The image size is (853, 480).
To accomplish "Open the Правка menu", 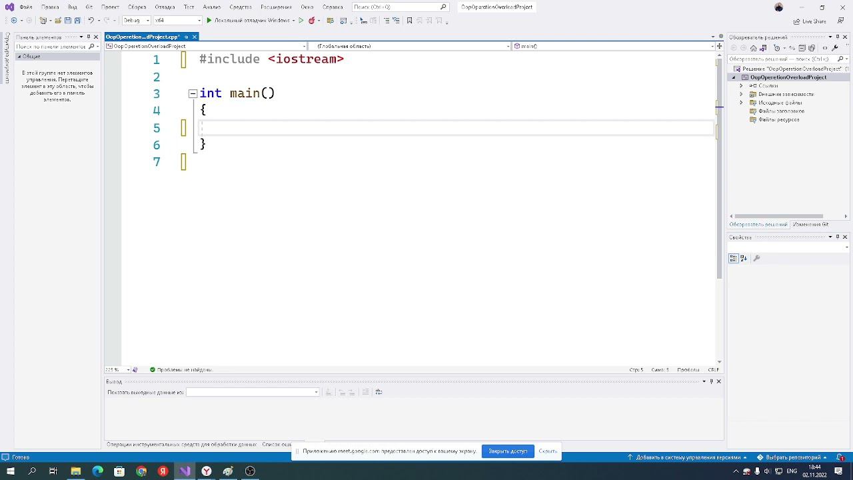I will (50, 7).
